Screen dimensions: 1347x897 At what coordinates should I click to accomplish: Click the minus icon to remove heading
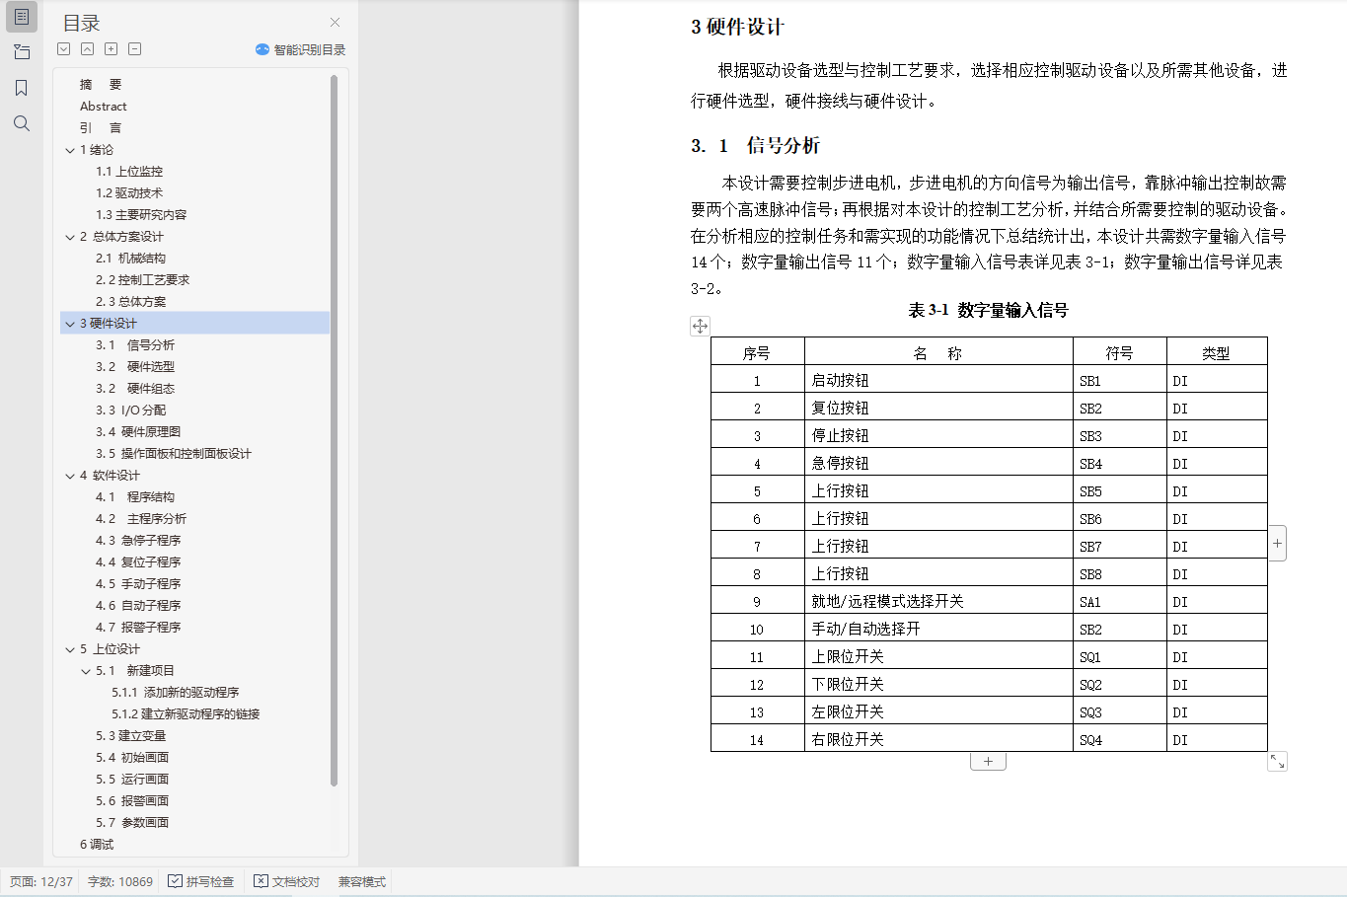tap(135, 49)
